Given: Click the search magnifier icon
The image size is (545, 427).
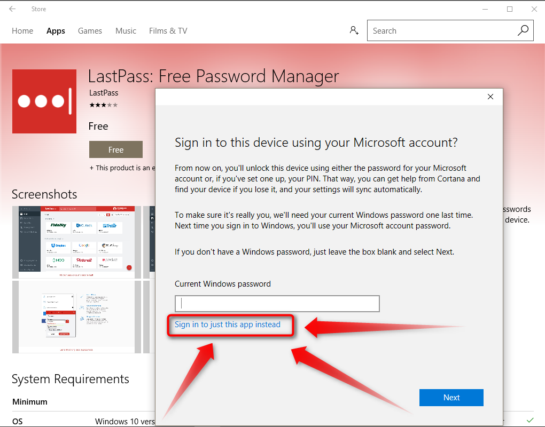Looking at the screenshot, I should pyautogui.click(x=523, y=30).
